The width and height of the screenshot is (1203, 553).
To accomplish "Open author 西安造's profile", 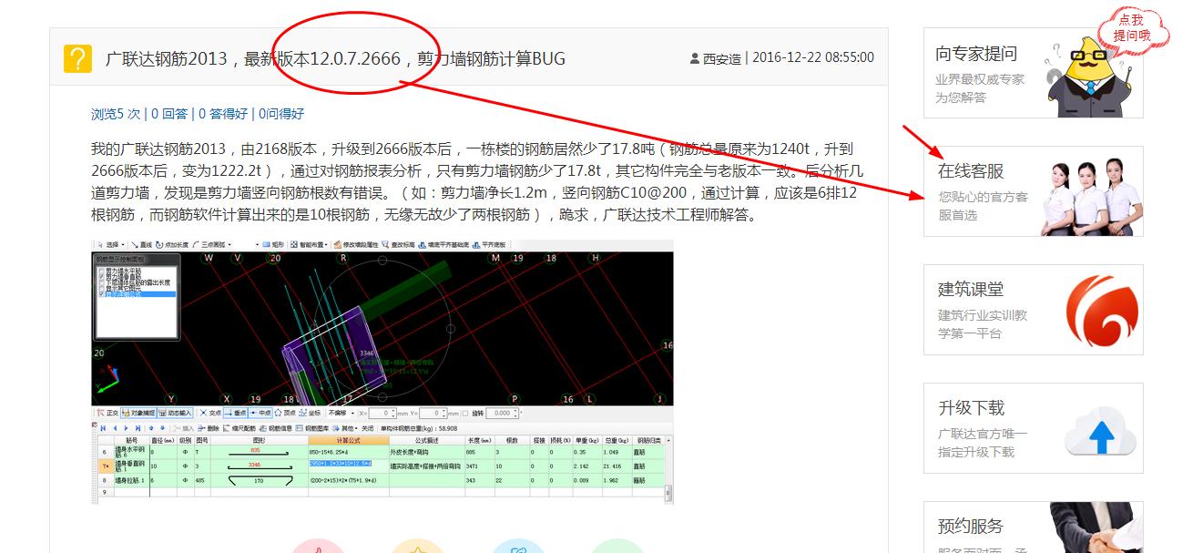I will [x=721, y=58].
